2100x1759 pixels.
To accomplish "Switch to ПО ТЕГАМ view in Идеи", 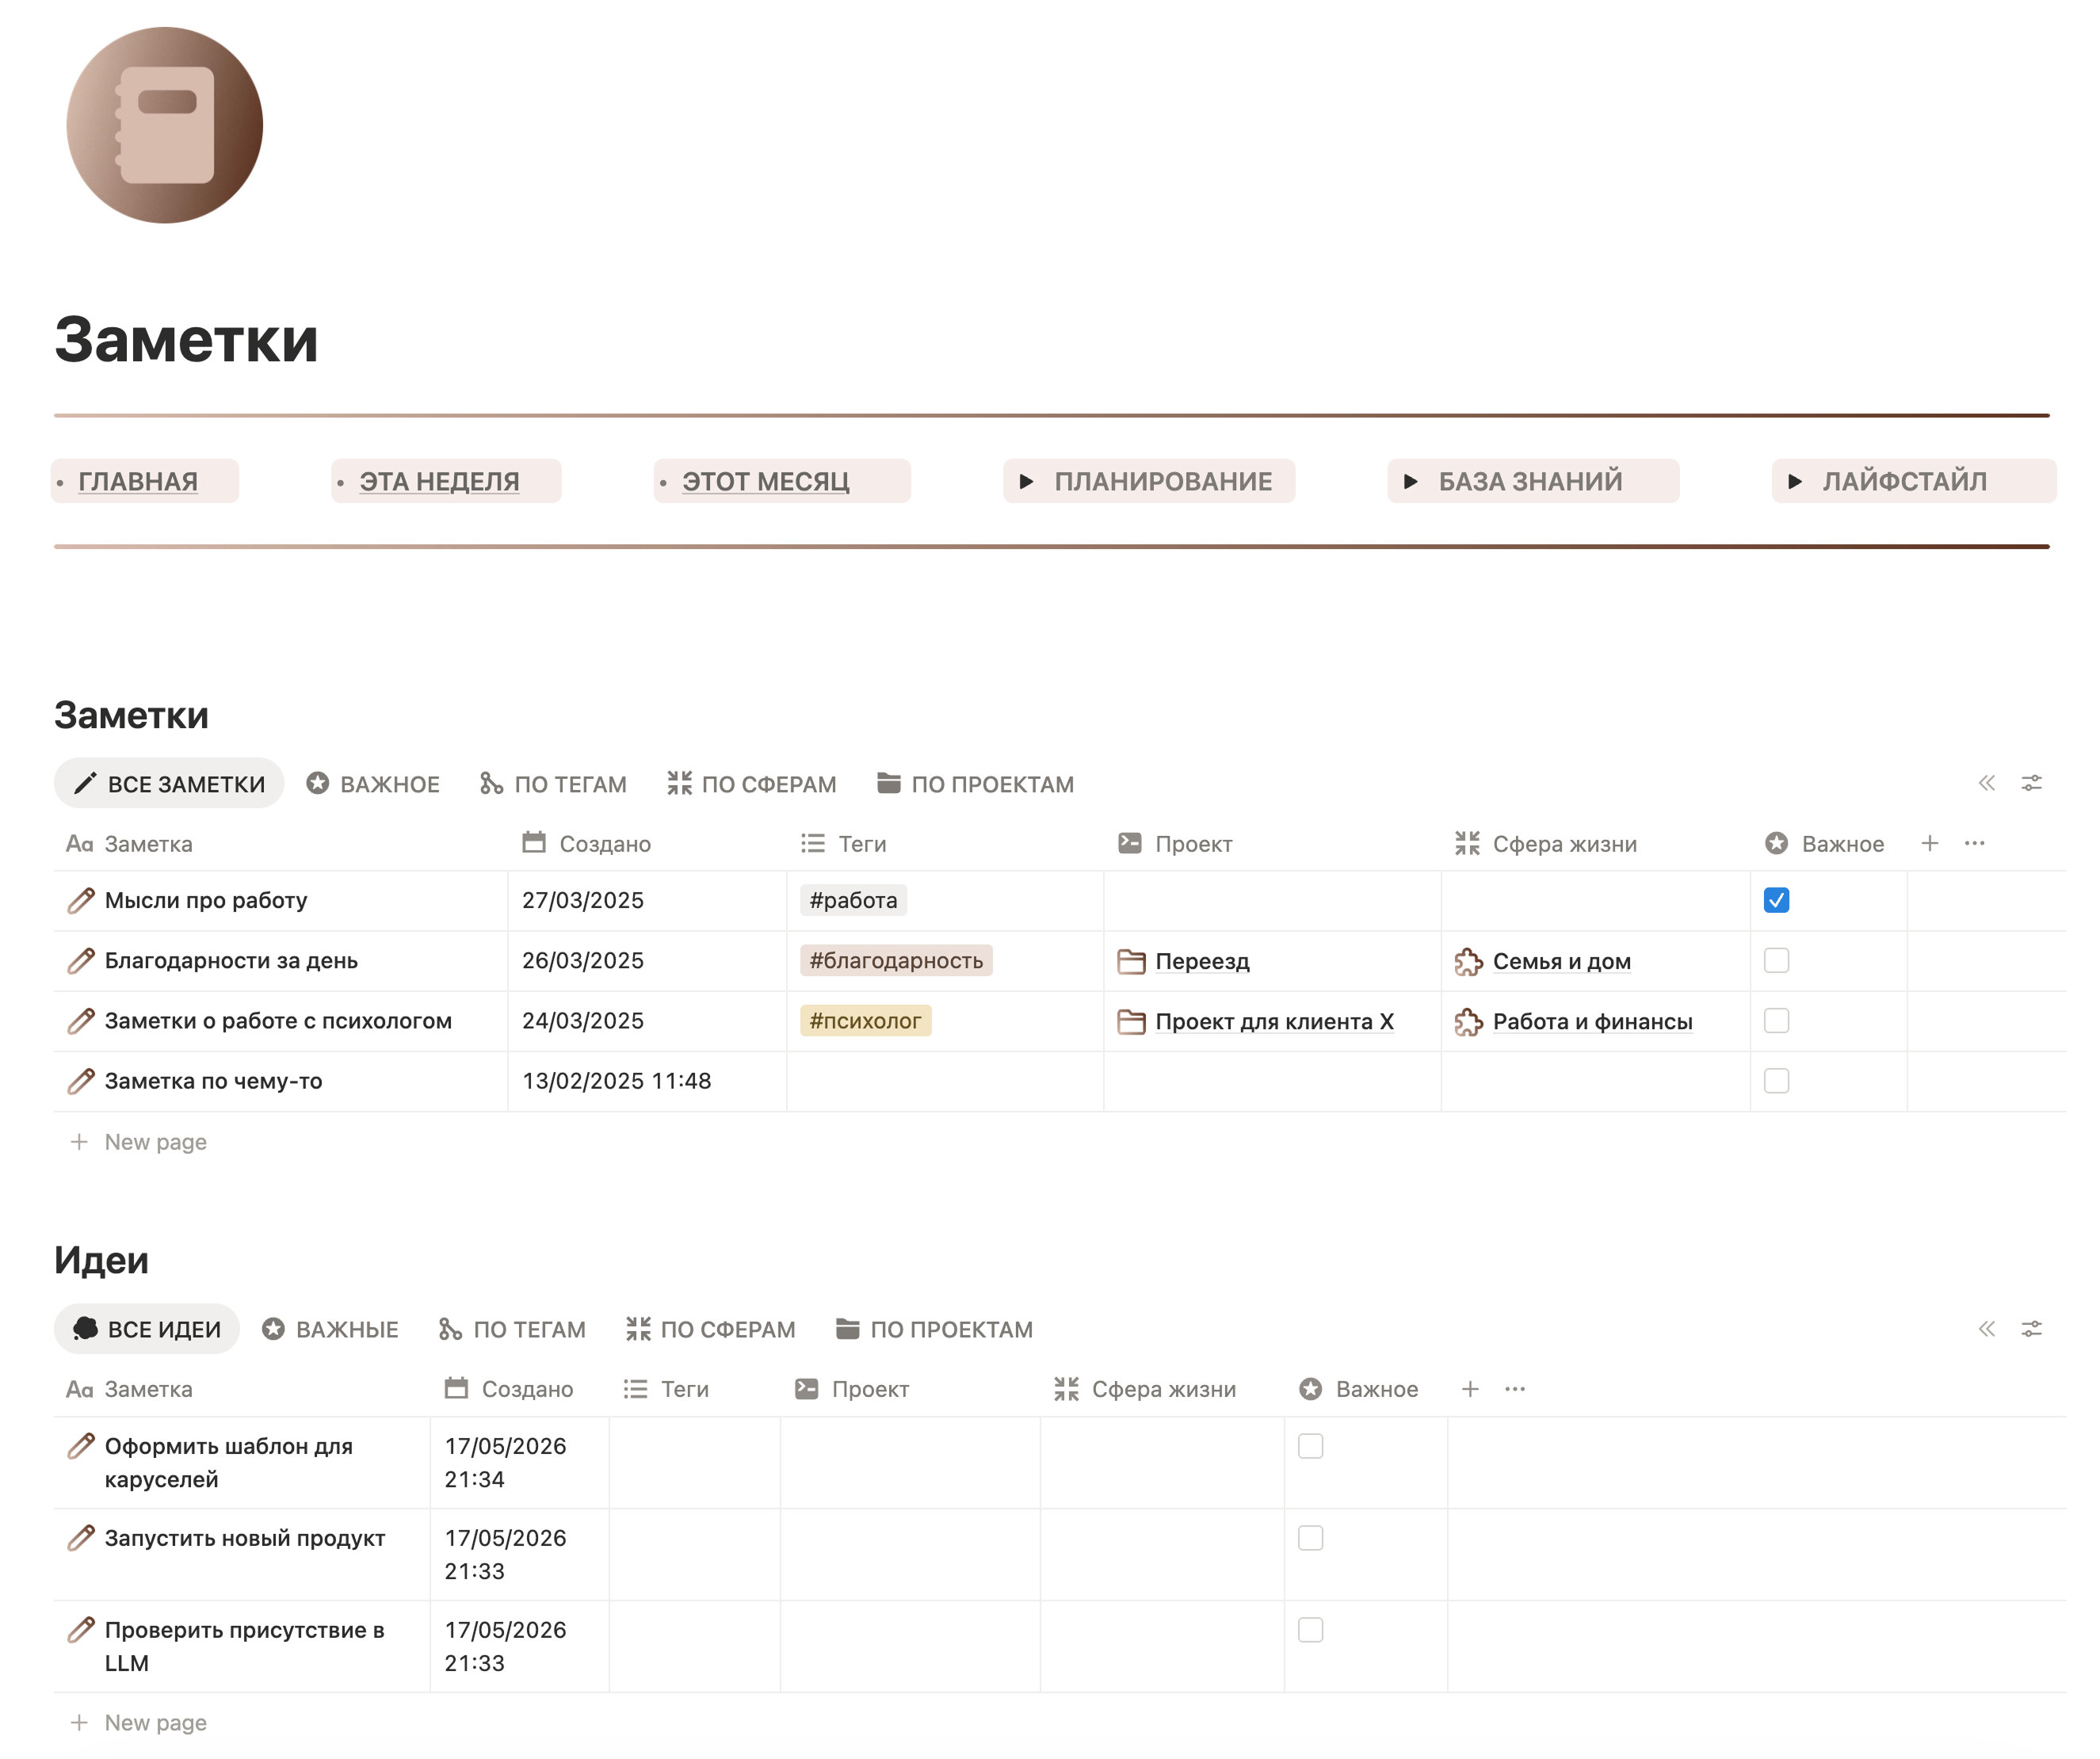I will click(512, 1329).
